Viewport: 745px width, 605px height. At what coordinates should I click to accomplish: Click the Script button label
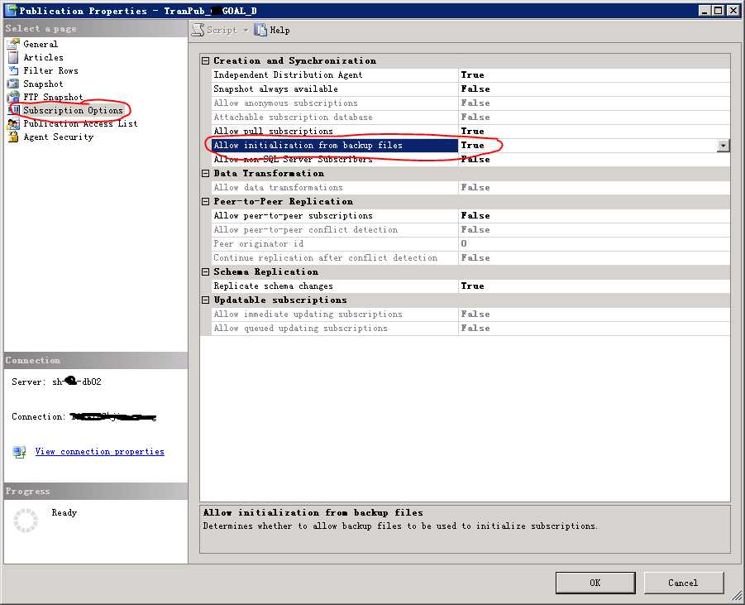tap(222, 30)
